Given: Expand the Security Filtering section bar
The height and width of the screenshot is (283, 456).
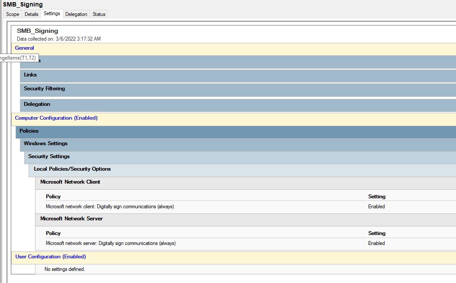Looking at the screenshot, I should click(44, 89).
